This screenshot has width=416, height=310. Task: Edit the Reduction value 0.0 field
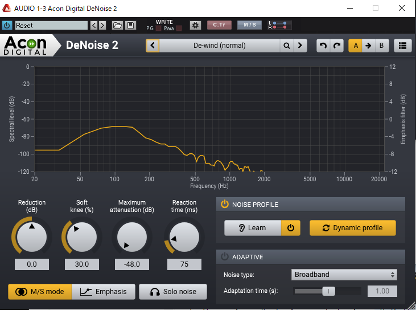[32, 264]
